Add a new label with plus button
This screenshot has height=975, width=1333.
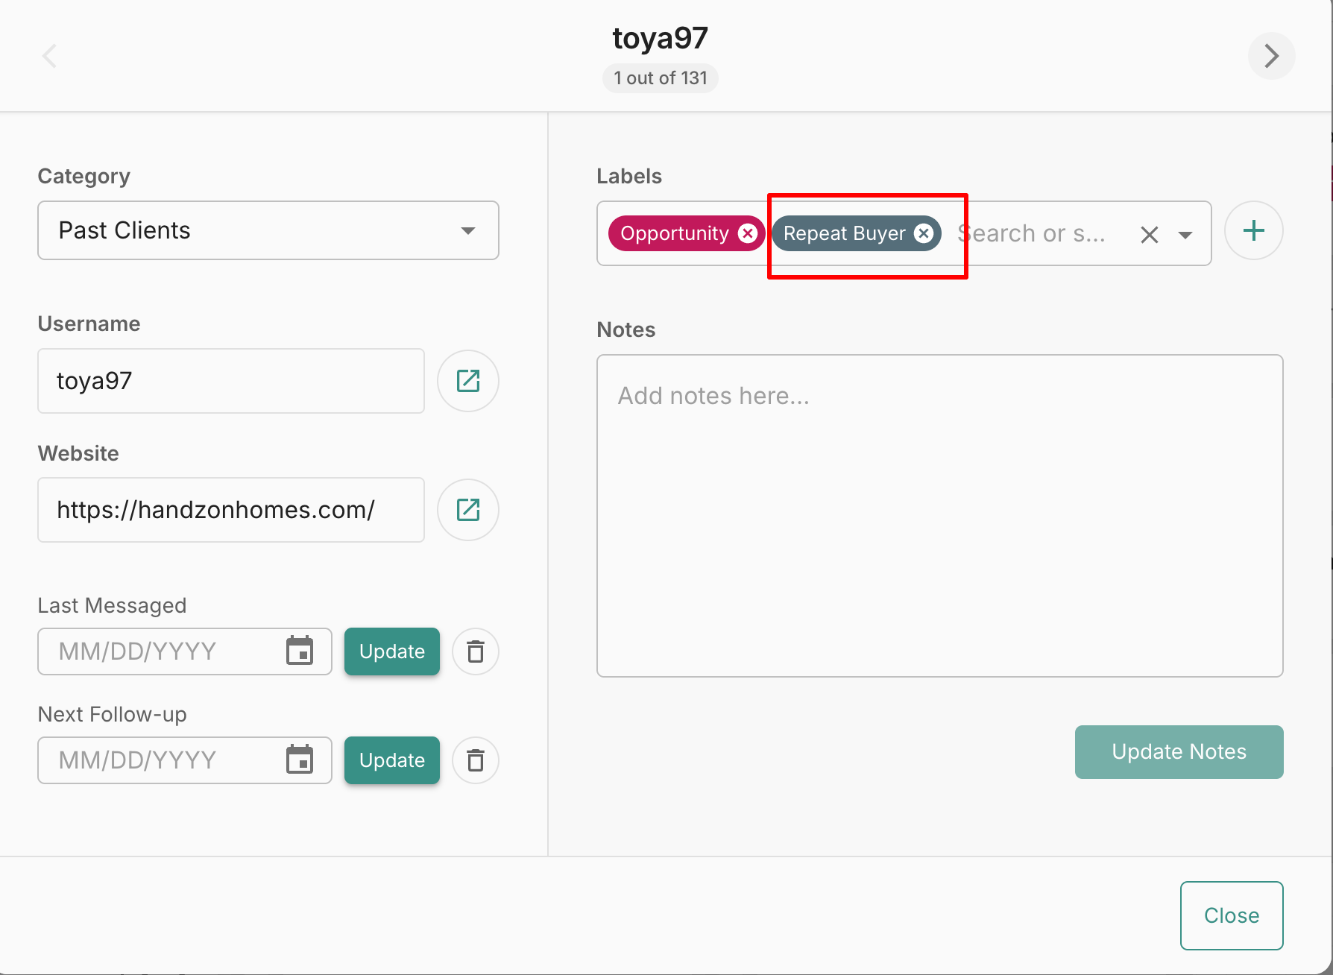click(x=1253, y=231)
